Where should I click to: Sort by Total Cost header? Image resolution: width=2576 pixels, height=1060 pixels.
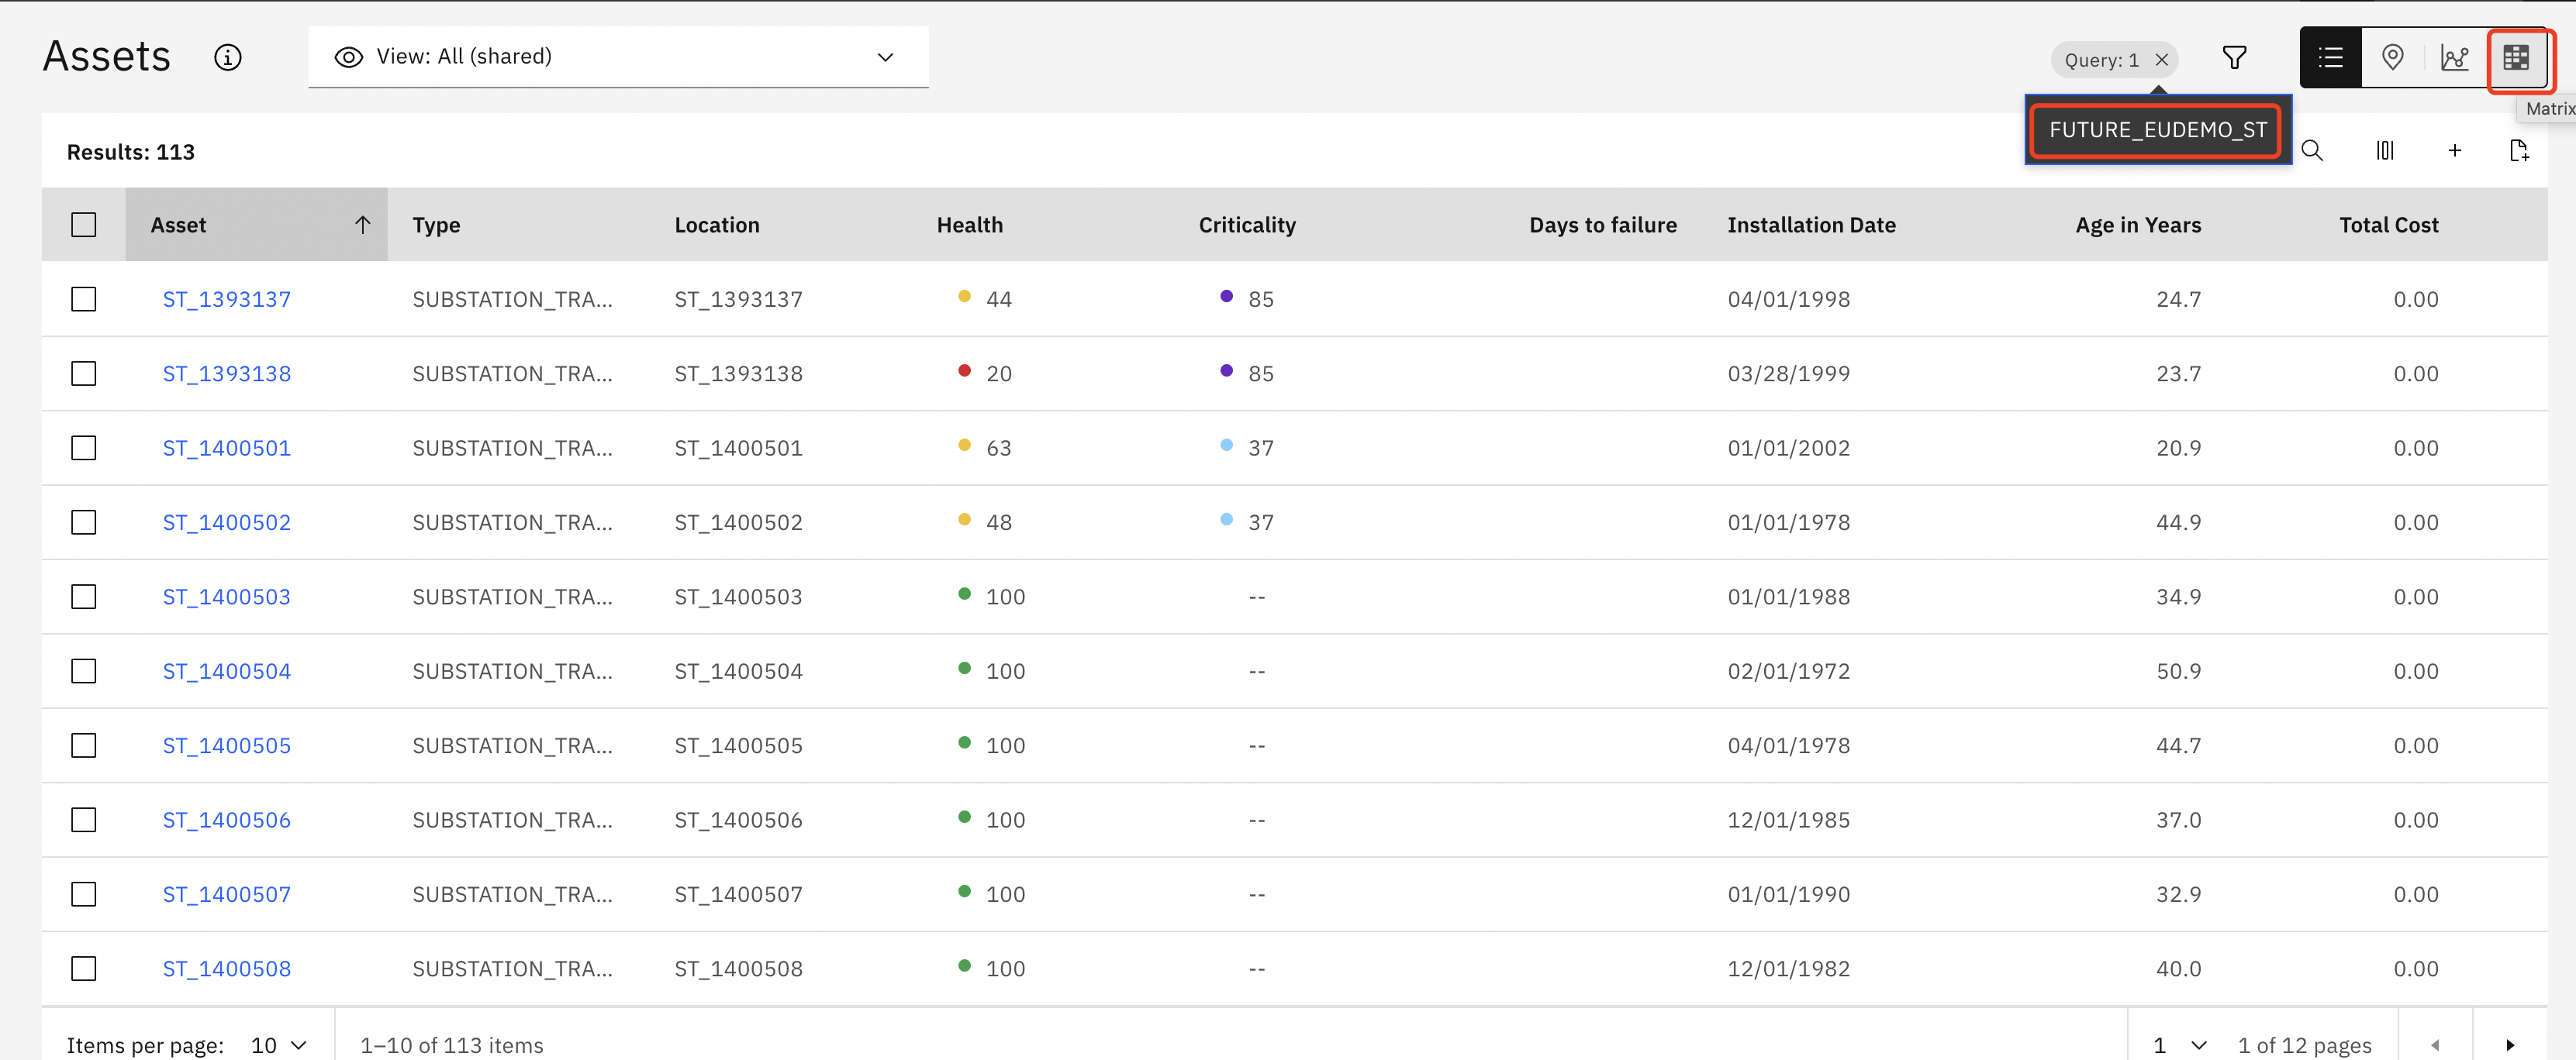tap(2388, 225)
